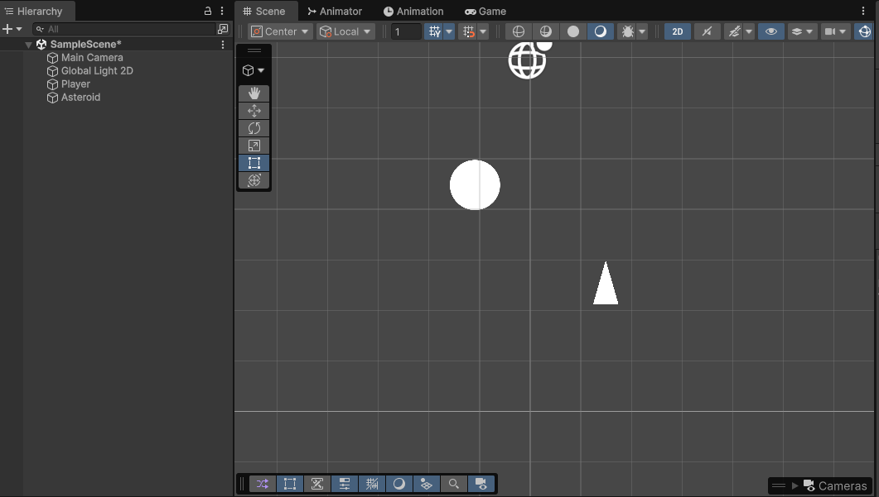The image size is (879, 497).
Task: Switch to the Scene tab
Action: pyautogui.click(x=264, y=12)
